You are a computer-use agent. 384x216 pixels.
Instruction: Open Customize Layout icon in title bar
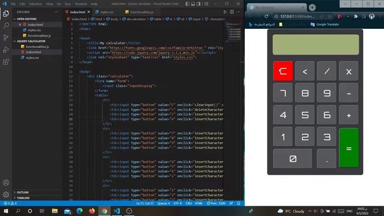(206, 4)
